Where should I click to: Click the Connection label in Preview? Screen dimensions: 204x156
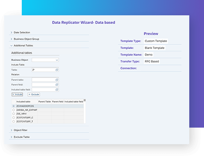tap(128, 68)
